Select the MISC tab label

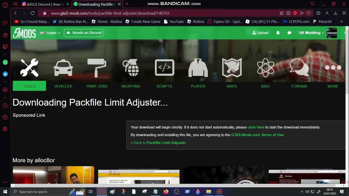pos(266,86)
